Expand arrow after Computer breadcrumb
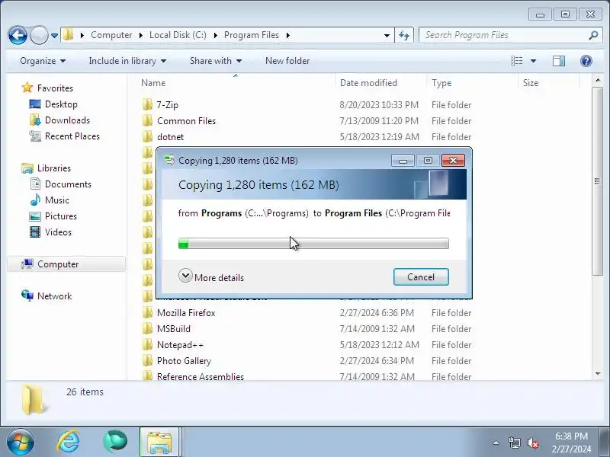The image size is (610, 457). pyautogui.click(x=140, y=35)
